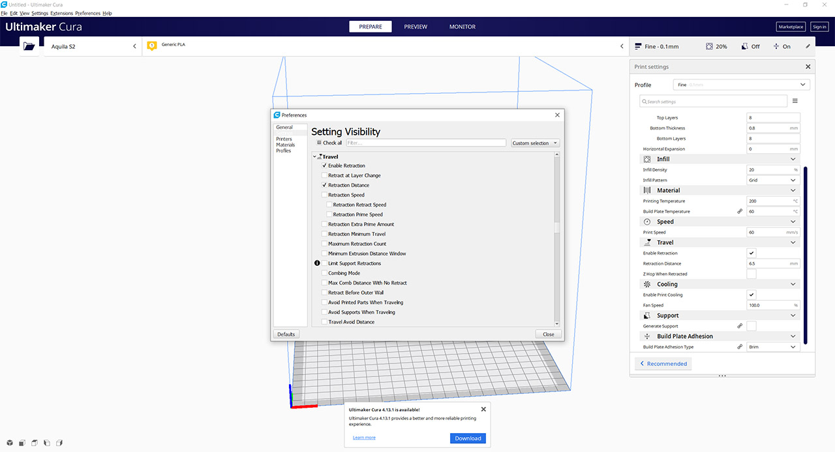This screenshot has width=835, height=452.
Task: Collapse the Cooling section chevron
Action: [793, 284]
